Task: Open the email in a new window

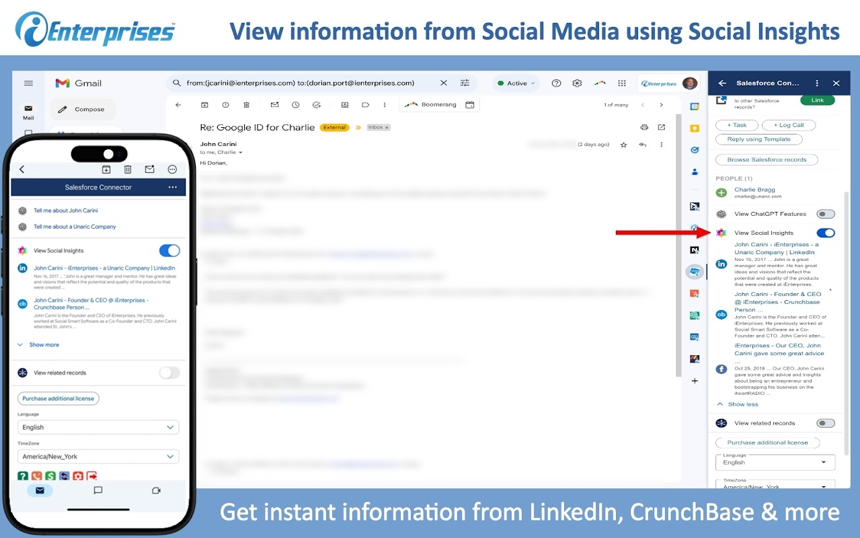Action: [x=662, y=127]
